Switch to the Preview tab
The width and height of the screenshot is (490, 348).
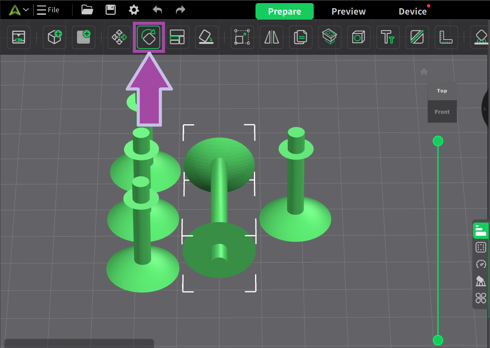pos(348,12)
